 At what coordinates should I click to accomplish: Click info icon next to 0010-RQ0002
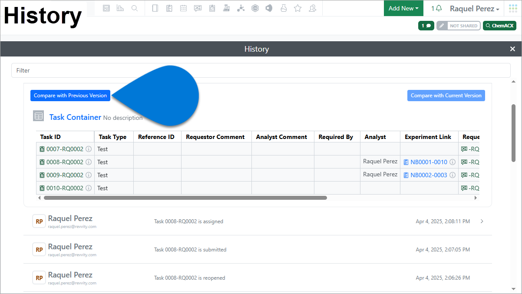(89, 188)
